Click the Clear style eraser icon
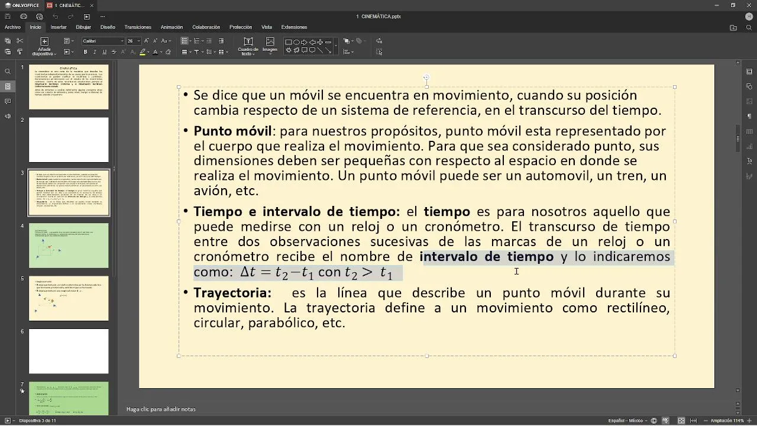This screenshot has width=757, height=426. click(x=168, y=52)
